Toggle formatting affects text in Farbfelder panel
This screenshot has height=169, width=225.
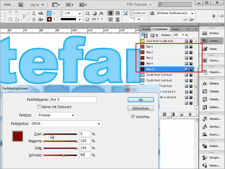[156, 35]
